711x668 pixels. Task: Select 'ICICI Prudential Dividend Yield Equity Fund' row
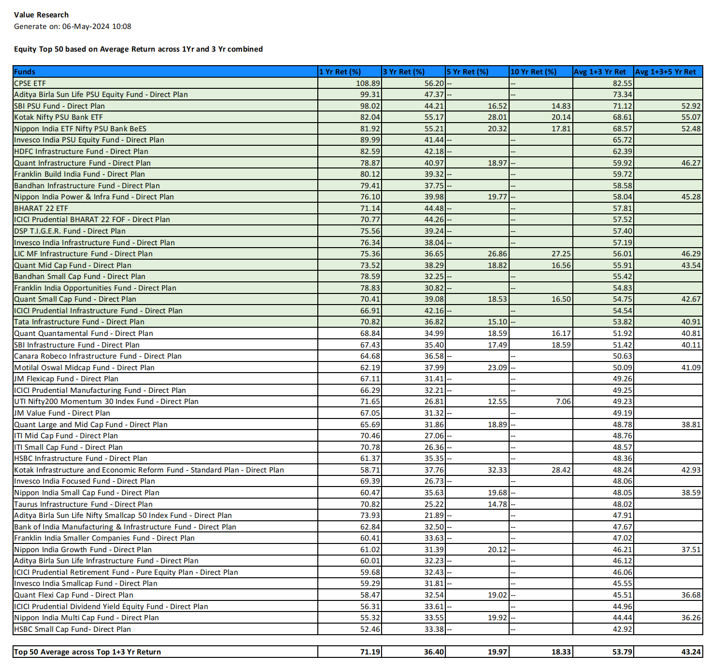point(358,607)
